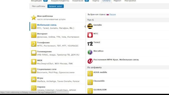Image resolution: width=169 pixels, height=95 pixels.
Task: Open the МТС provider link
Action: (96, 34)
